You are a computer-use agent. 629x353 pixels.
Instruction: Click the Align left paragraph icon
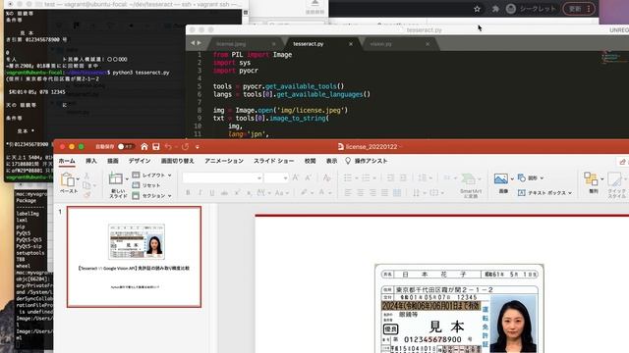(x=348, y=192)
